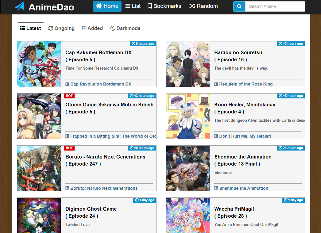Click the AnimeDao site title

(51, 7)
